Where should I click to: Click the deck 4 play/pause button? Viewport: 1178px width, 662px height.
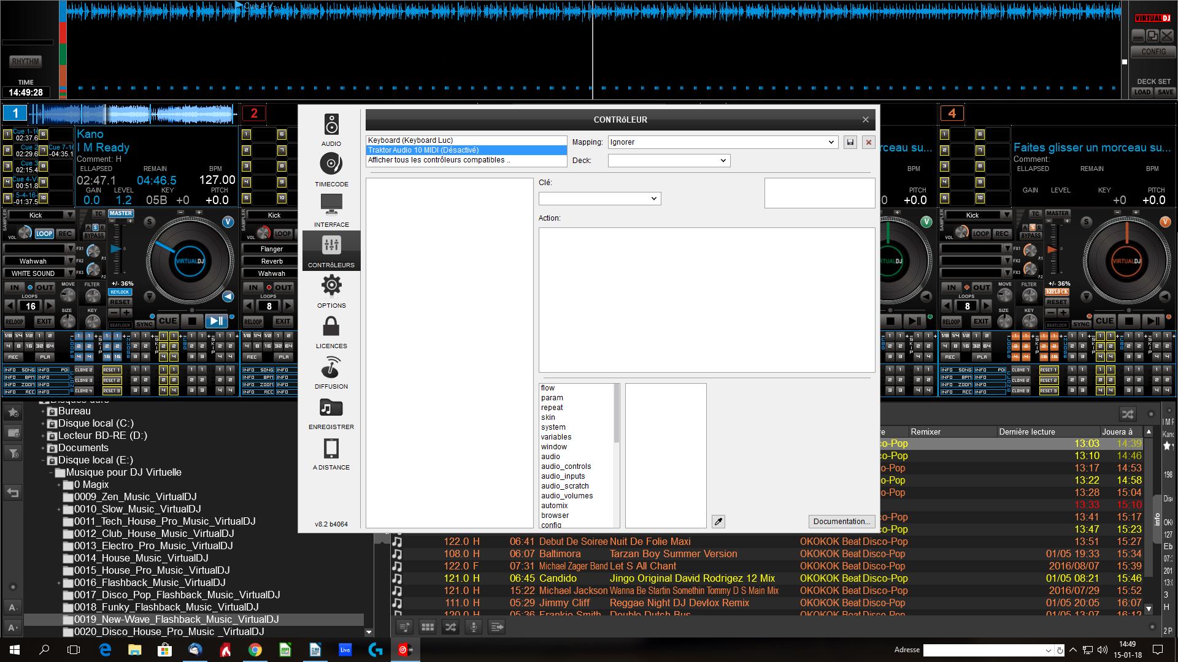click(x=1153, y=321)
